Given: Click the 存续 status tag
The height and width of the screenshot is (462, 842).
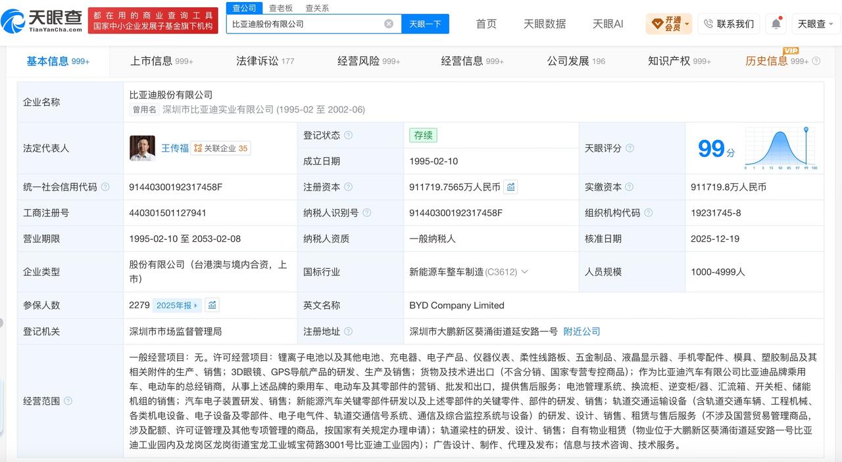Looking at the screenshot, I should [423, 135].
